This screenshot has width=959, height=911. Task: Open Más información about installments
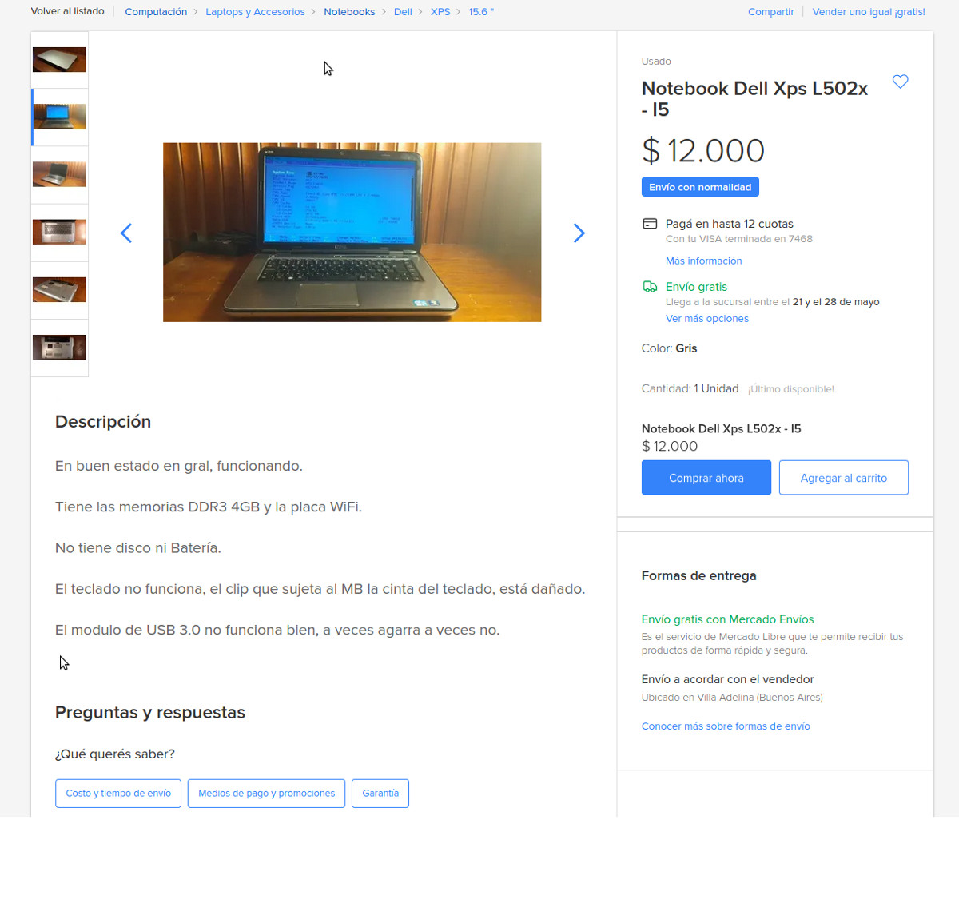tap(703, 261)
